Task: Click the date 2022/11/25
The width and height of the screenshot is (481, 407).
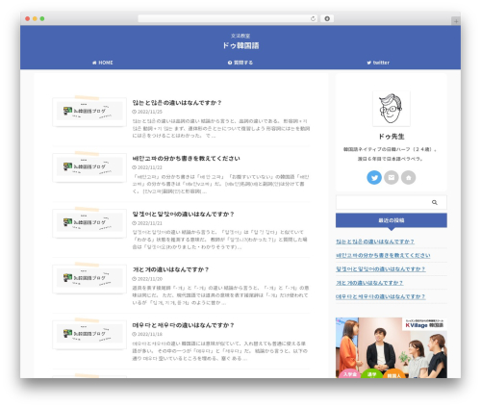Action: click(147, 112)
